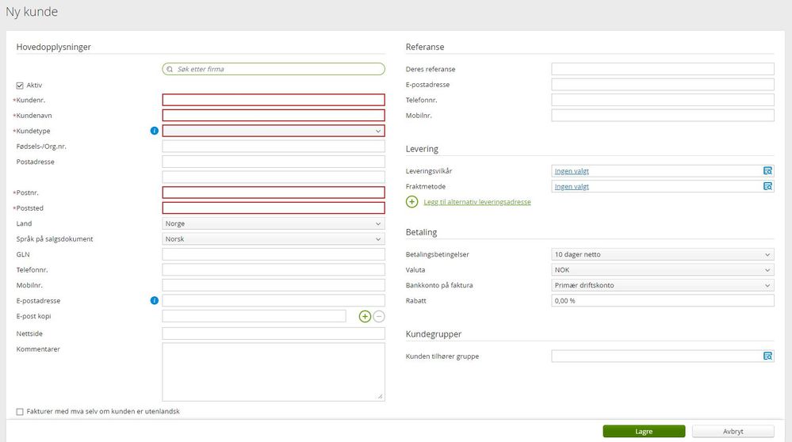Open Kunden tilhører gruppe lookup icon
This screenshot has width=792, height=442.
coord(767,356)
